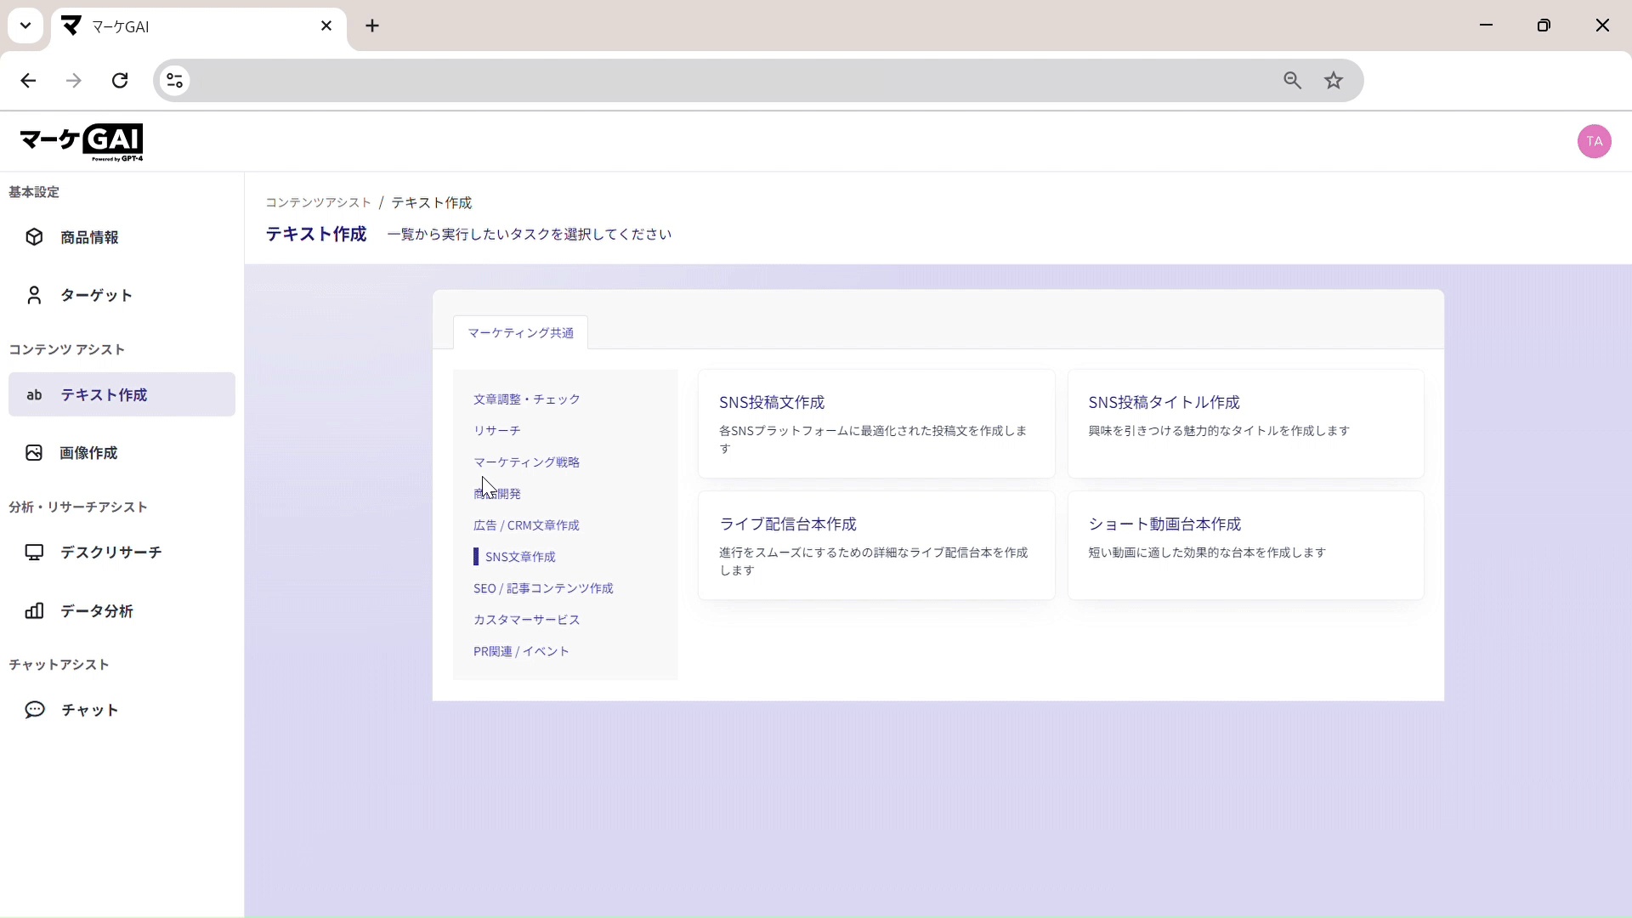Click the browser zoom magnifier icon
The image size is (1632, 918).
1292,81
